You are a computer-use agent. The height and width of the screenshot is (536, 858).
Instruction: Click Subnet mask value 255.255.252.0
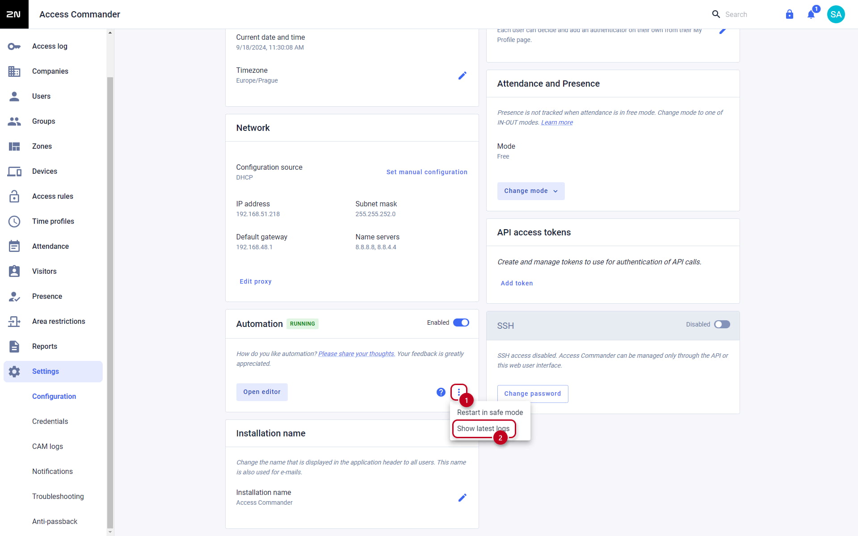[x=375, y=214]
